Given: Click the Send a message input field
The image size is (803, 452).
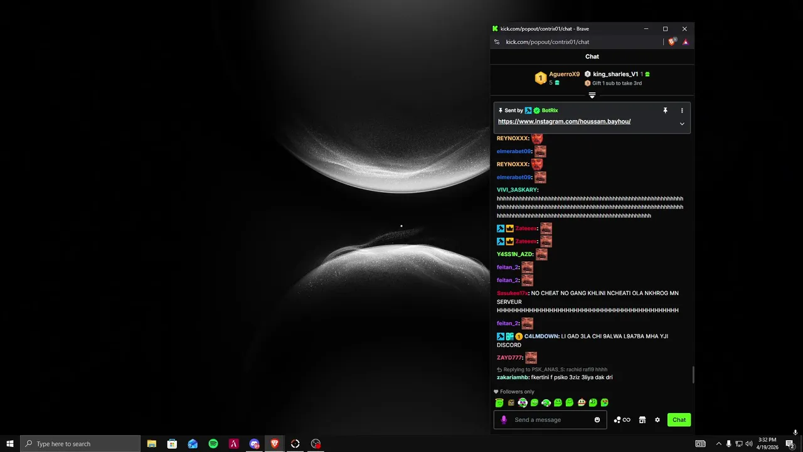Looking at the screenshot, I should click(x=550, y=420).
